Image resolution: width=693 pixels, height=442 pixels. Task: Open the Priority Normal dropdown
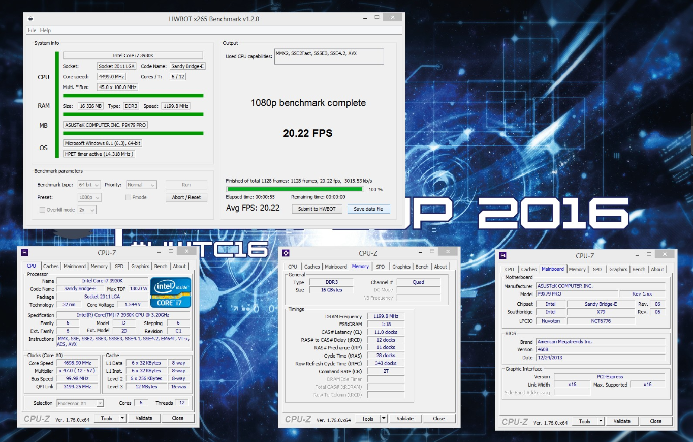point(141,185)
